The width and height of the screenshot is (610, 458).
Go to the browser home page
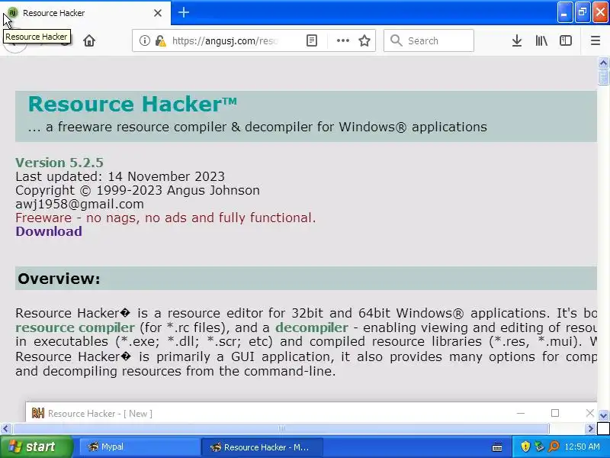click(89, 40)
